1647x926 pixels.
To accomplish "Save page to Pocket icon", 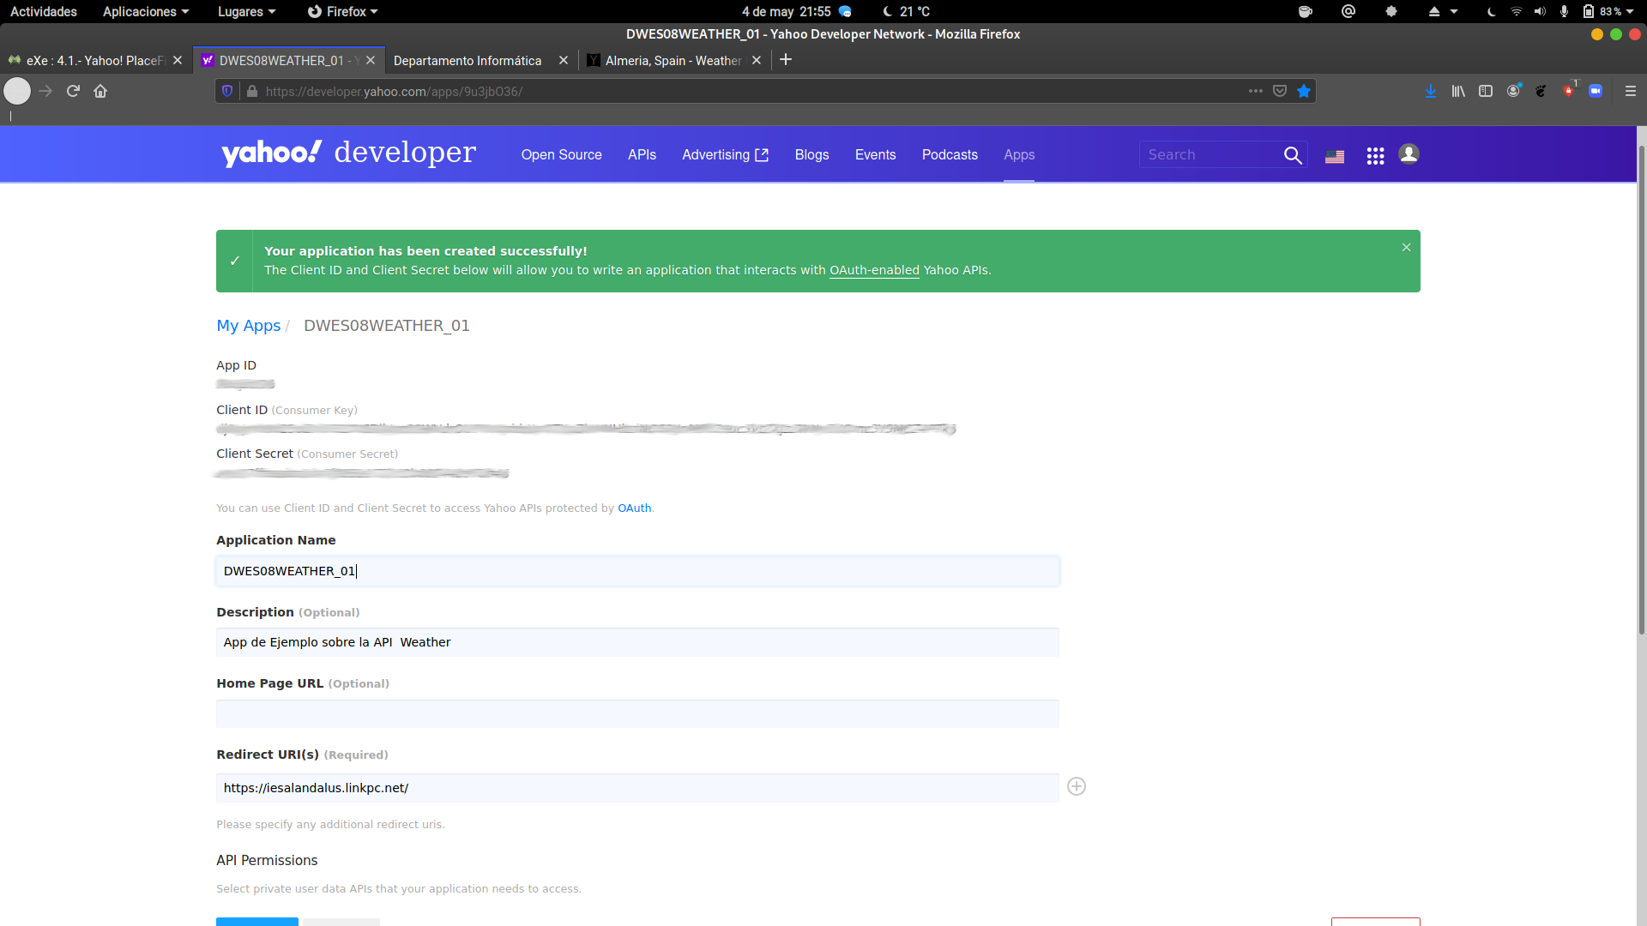I will coord(1280,91).
